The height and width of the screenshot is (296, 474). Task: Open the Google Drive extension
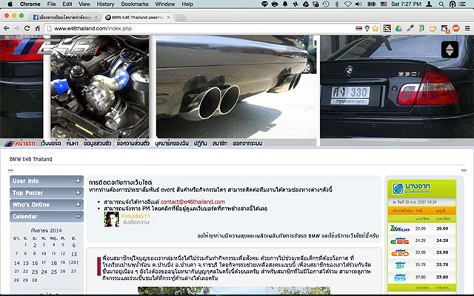tap(398, 28)
